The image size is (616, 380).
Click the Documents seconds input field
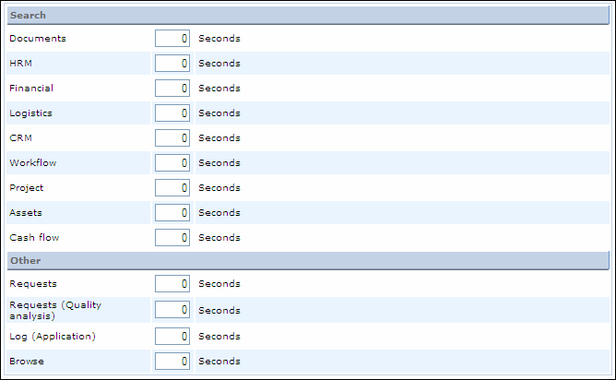172,39
